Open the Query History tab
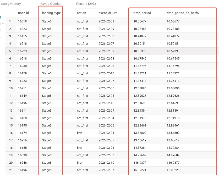The width and height of the screenshot is (219, 176). [11, 4]
